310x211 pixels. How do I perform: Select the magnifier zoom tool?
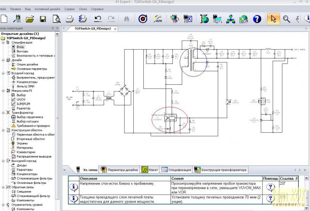(x=286, y=19)
